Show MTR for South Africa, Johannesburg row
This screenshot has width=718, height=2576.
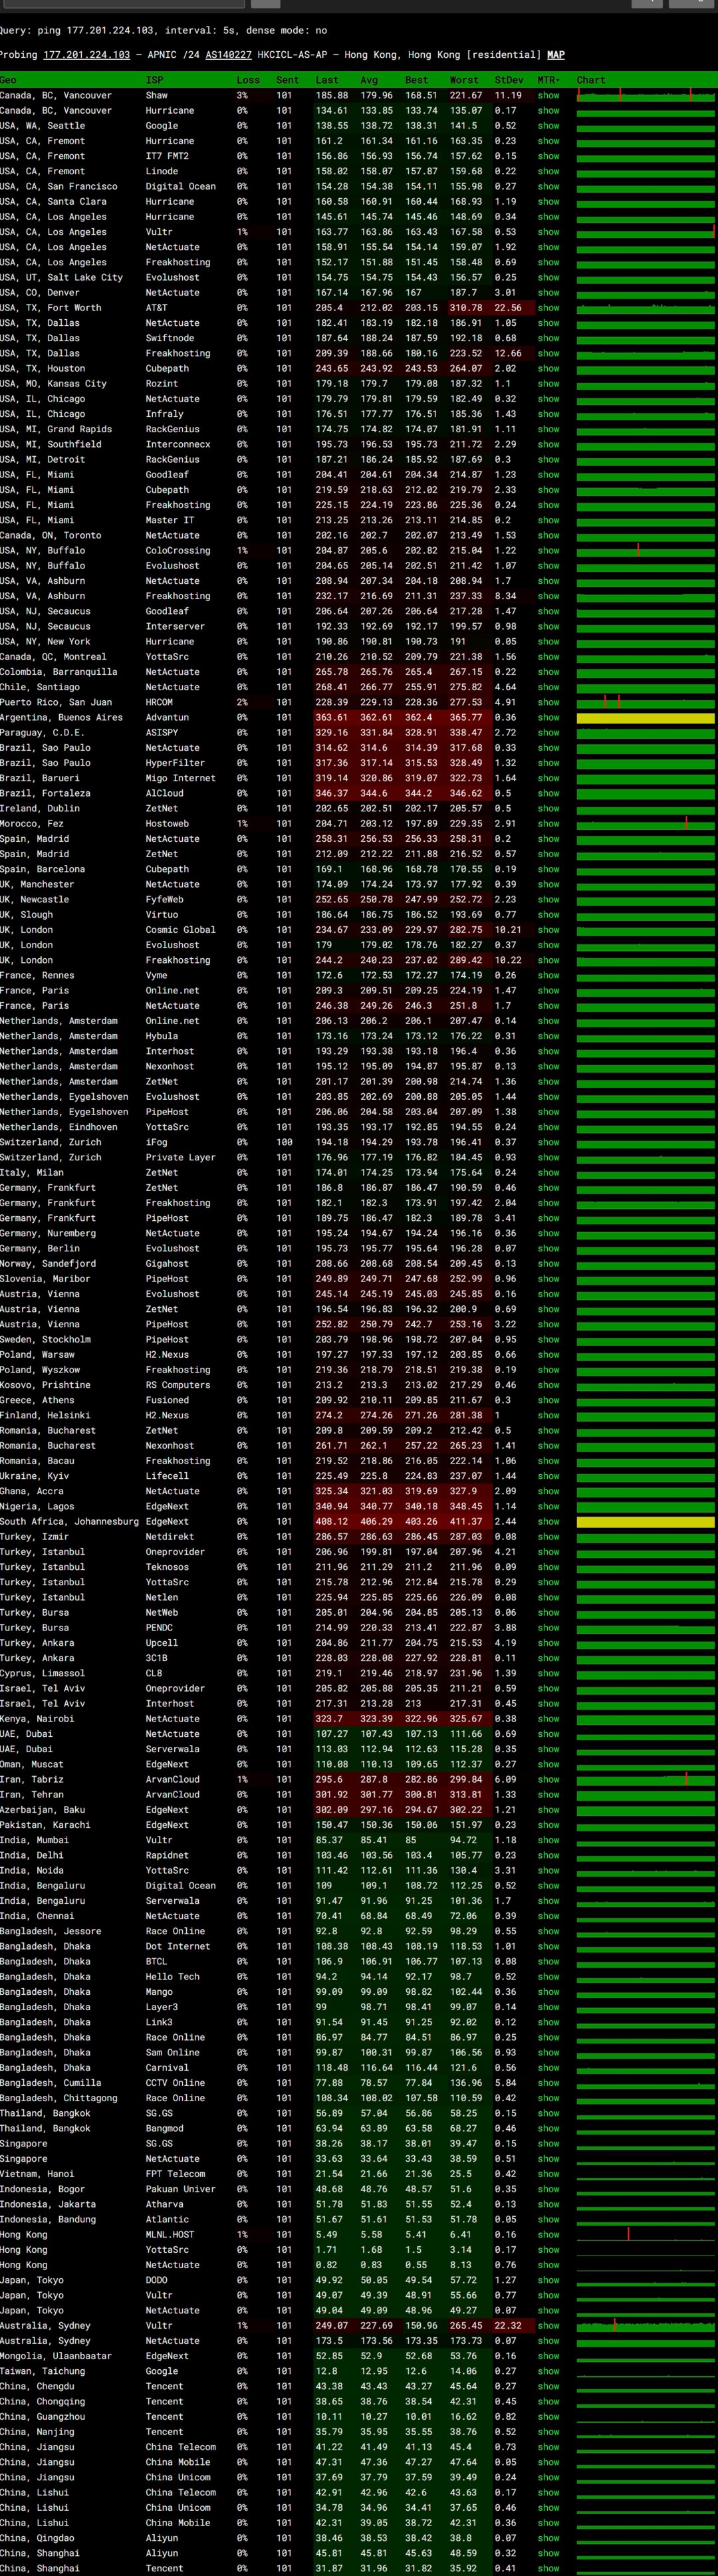click(x=548, y=1522)
